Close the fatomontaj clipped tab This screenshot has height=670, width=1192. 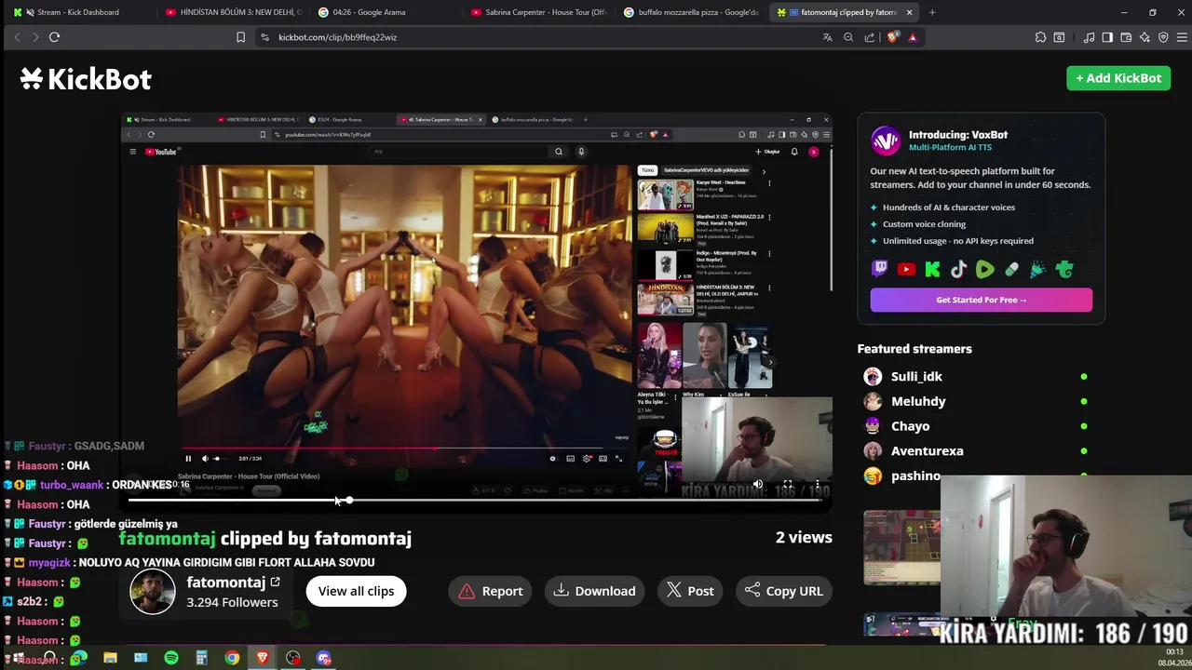(909, 12)
